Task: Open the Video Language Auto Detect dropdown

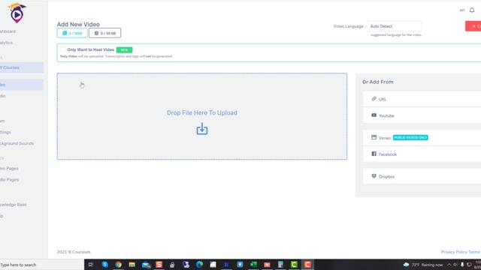Action: [x=394, y=26]
